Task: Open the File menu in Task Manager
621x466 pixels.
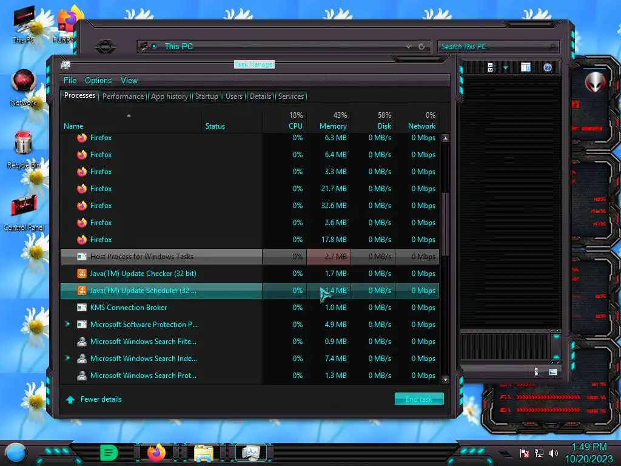Action: coord(70,81)
